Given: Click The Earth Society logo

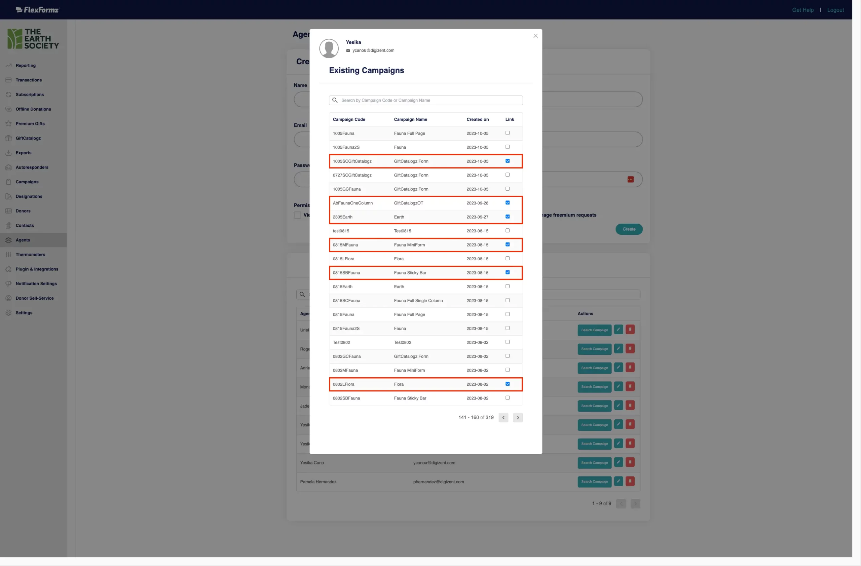Looking at the screenshot, I should [x=33, y=39].
